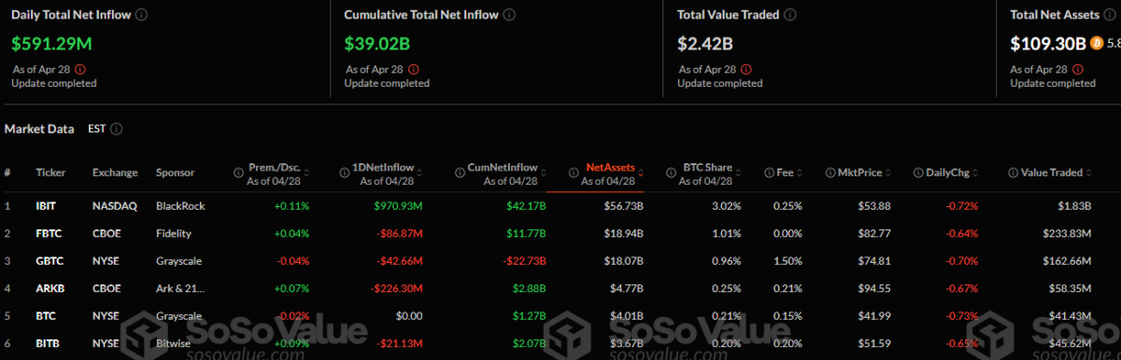1121x360 pixels.
Task: Open info icon left of NetAssets header
Action: click(x=574, y=173)
